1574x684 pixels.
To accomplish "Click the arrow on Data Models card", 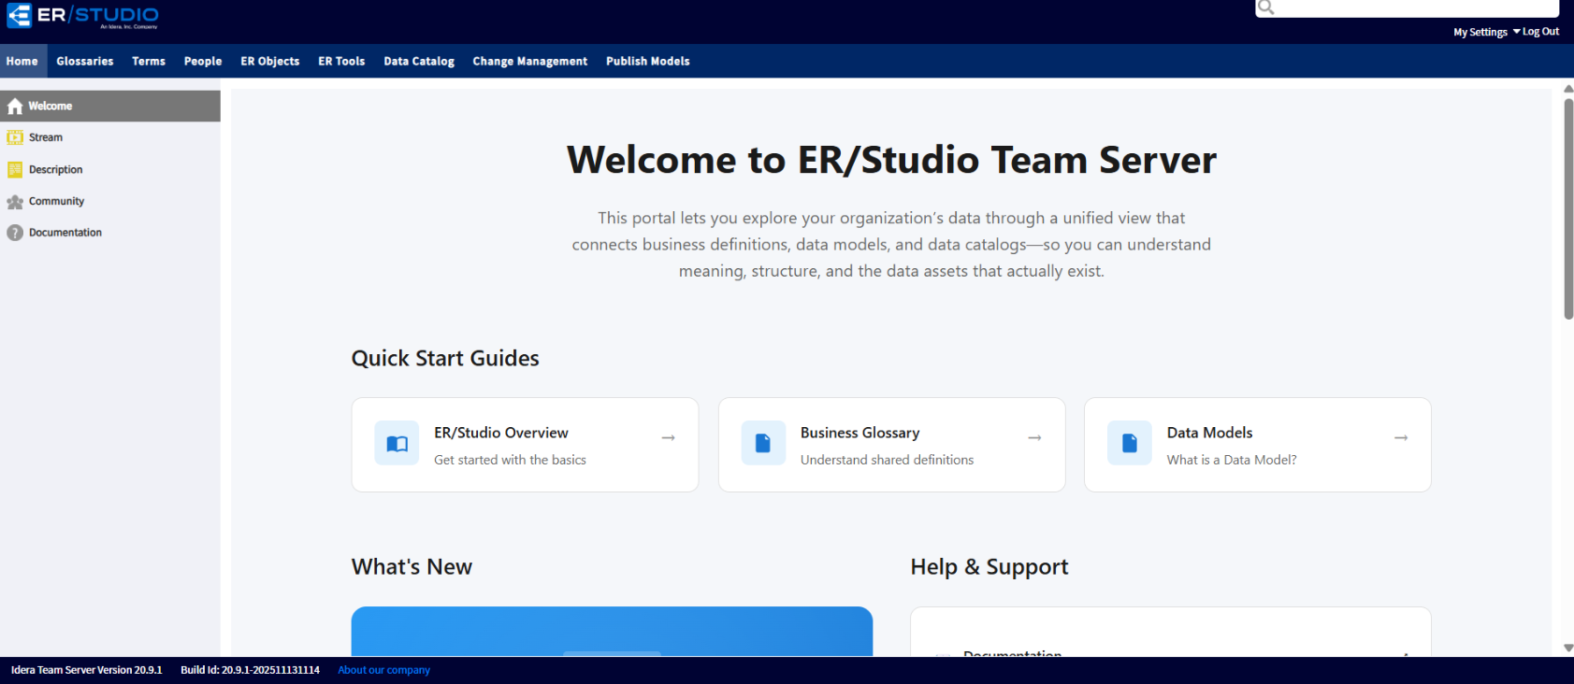I will pyautogui.click(x=1401, y=437).
